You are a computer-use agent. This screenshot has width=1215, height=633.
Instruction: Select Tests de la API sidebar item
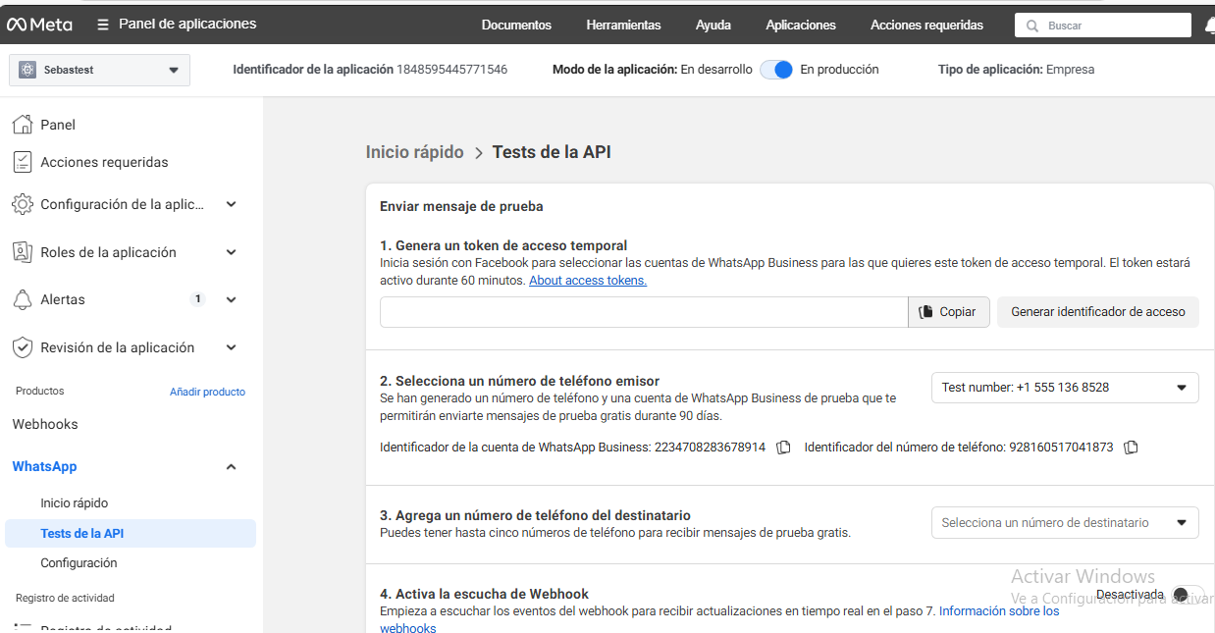coord(131,534)
